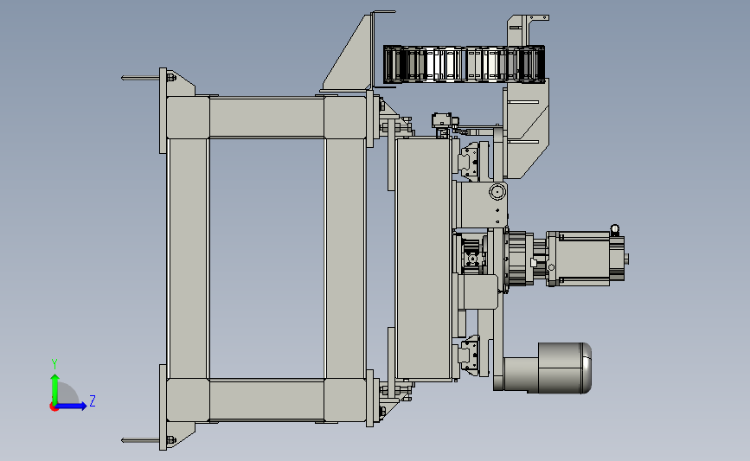Select the lifting eye bolt on the servo motor
Screen dimensions: 750x461
point(615,230)
